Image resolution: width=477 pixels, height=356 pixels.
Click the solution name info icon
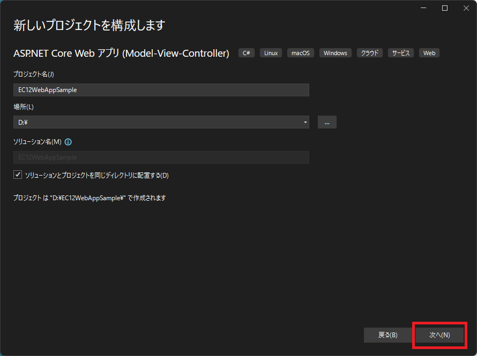click(68, 142)
